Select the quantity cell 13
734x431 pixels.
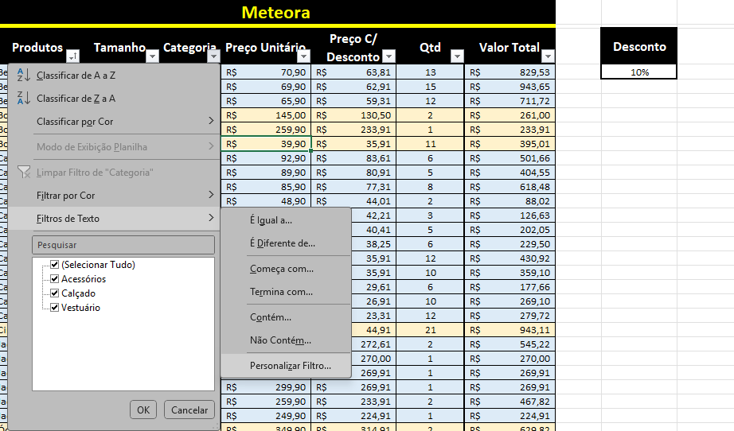point(430,72)
